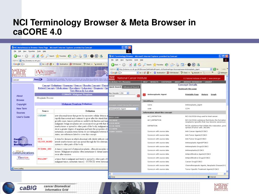Open View menu in Terminology Browser window
The height and width of the screenshot is (194, 259).
tap(122, 60)
